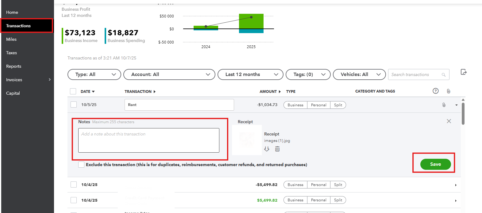Click the help question mark icon
Image resolution: width=482 pixels, height=213 pixels.
[435, 91]
